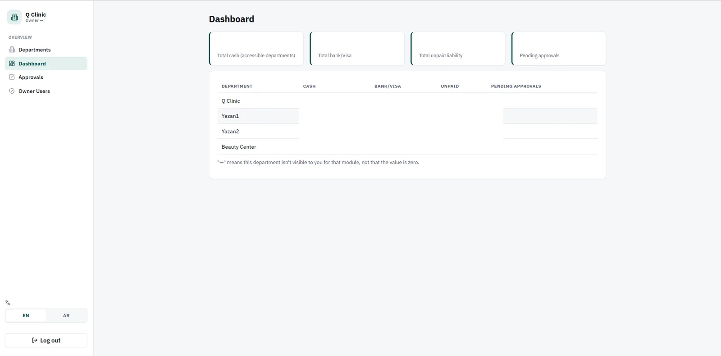The width and height of the screenshot is (721, 356).
Task: Click the Departments building icon in sidebar
Action: tap(12, 50)
